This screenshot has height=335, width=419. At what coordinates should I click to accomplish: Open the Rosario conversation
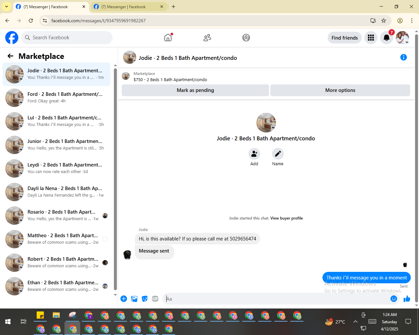[x=56, y=216]
